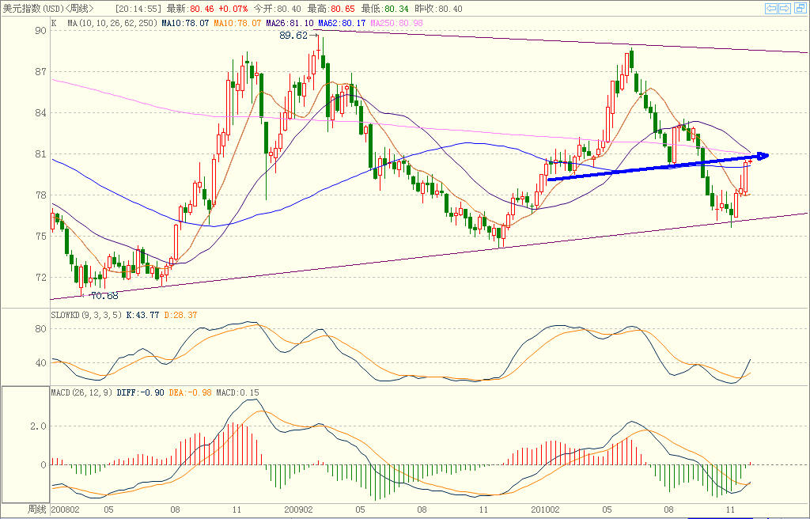Click the K:43.77 indicator value
Image resolution: width=810 pixels, height=519 pixels.
(142, 315)
